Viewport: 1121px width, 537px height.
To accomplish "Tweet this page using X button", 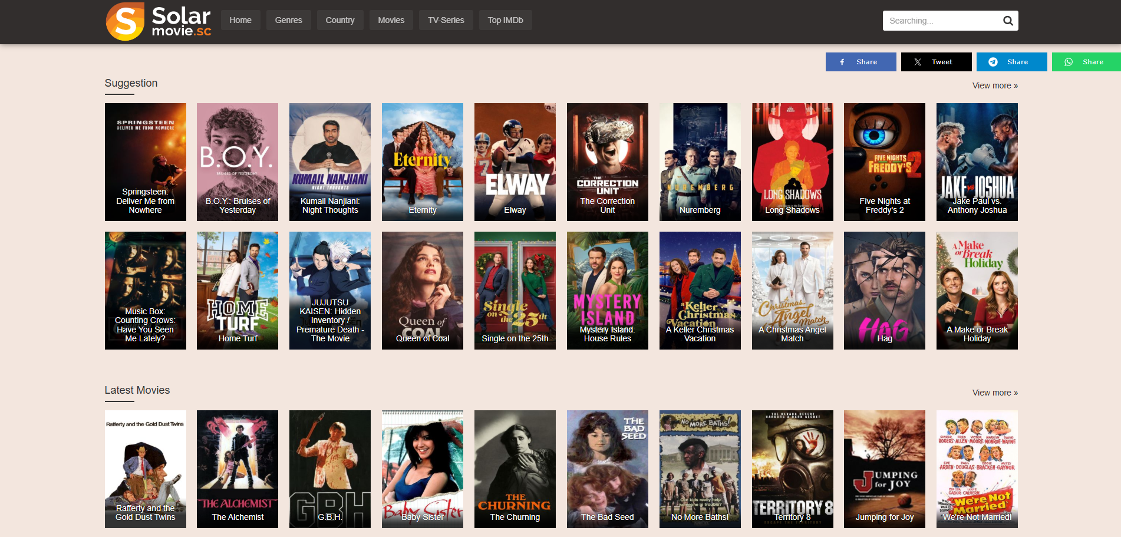I will click(936, 62).
